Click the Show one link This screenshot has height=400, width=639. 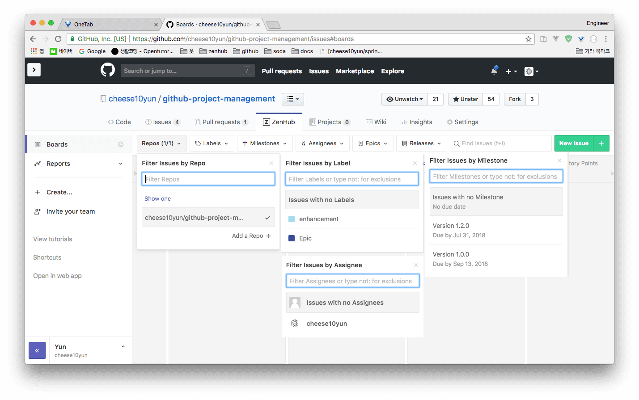tap(157, 198)
